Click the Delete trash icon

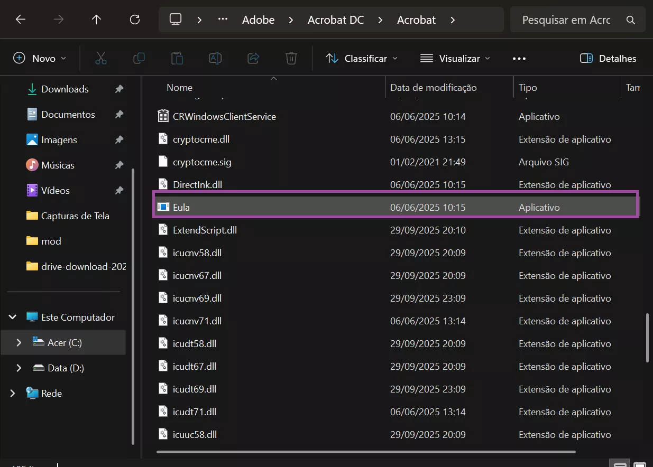[291, 59]
